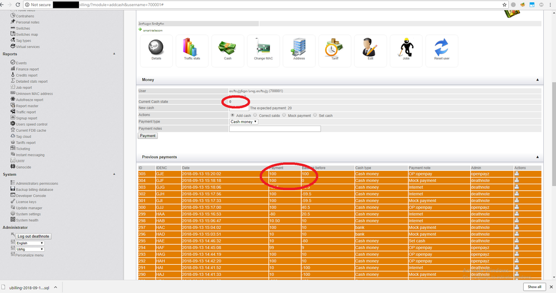
Task: Click the Payment submit button
Action: point(148,135)
